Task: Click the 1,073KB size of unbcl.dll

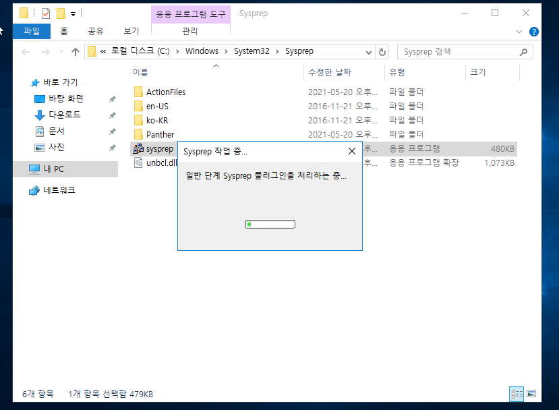Action: pyautogui.click(x=499, y=163)
